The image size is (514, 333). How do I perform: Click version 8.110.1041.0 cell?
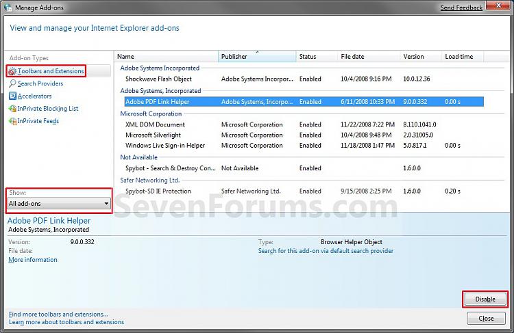(x=419, y=124)
